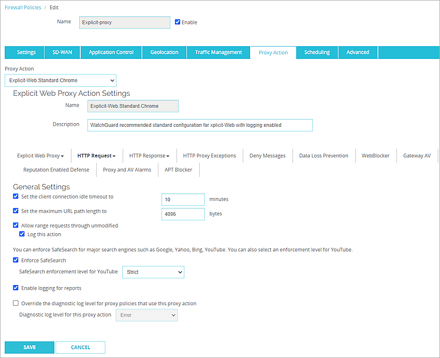440x358 pixels.
Task: Click the SAVE button
Action: click(x=29, y=347)
